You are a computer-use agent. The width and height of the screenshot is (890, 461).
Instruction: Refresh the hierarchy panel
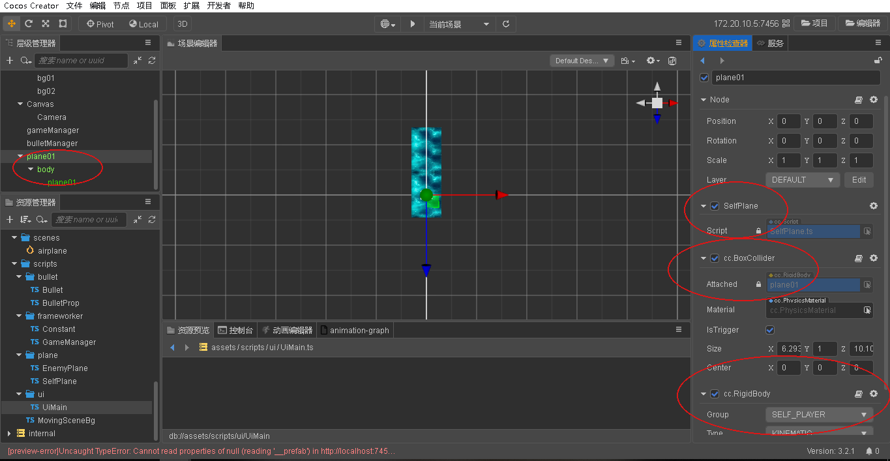pyautogui.click(x=152, y=60)
